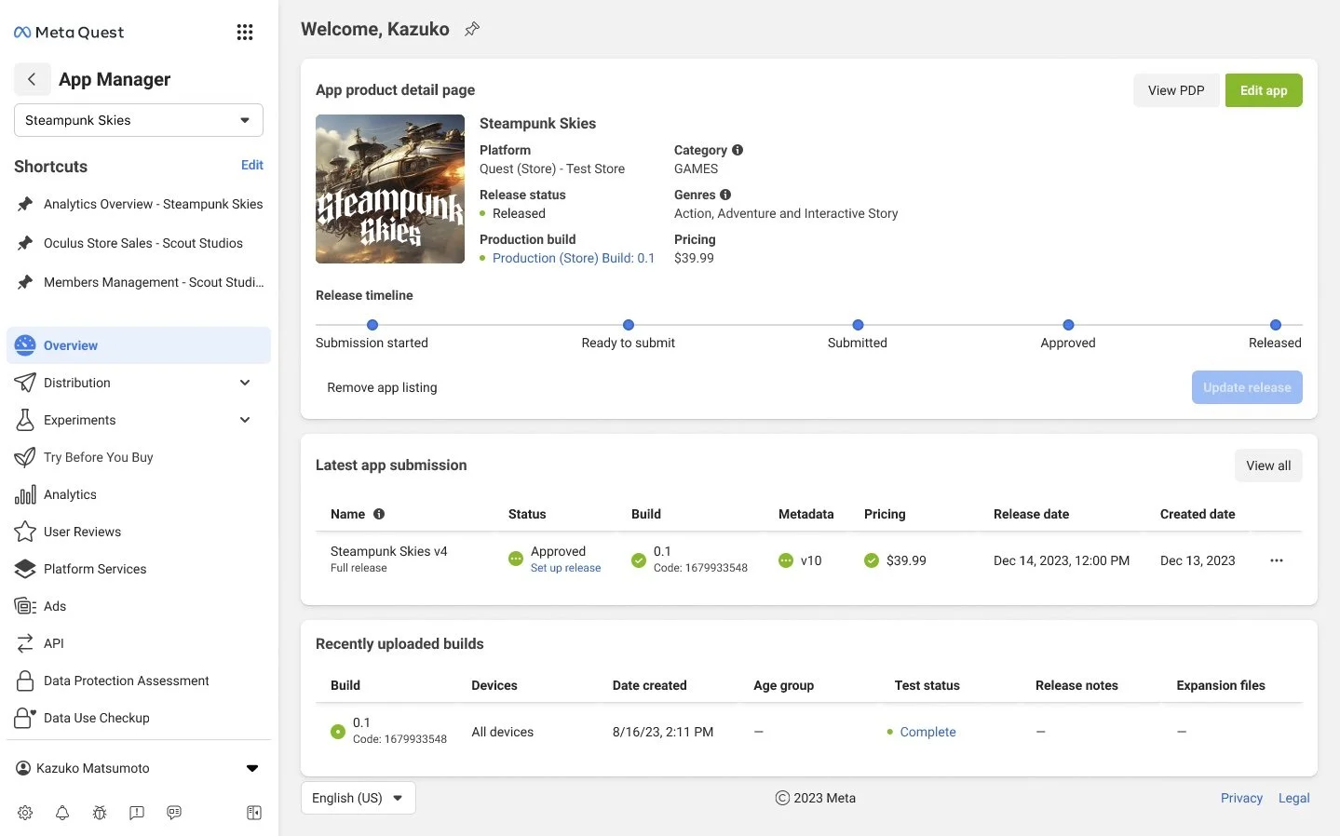Viewport: 1340px width, 836px height.
Task: Open the notifications bell icon
Action: click(62, 813)
